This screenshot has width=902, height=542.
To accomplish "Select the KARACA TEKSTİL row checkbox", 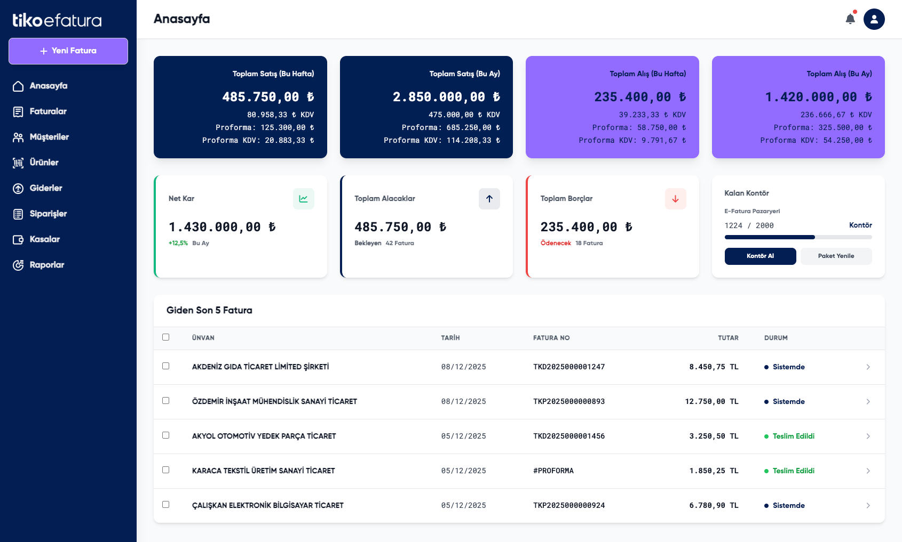I will coord(165,470).
